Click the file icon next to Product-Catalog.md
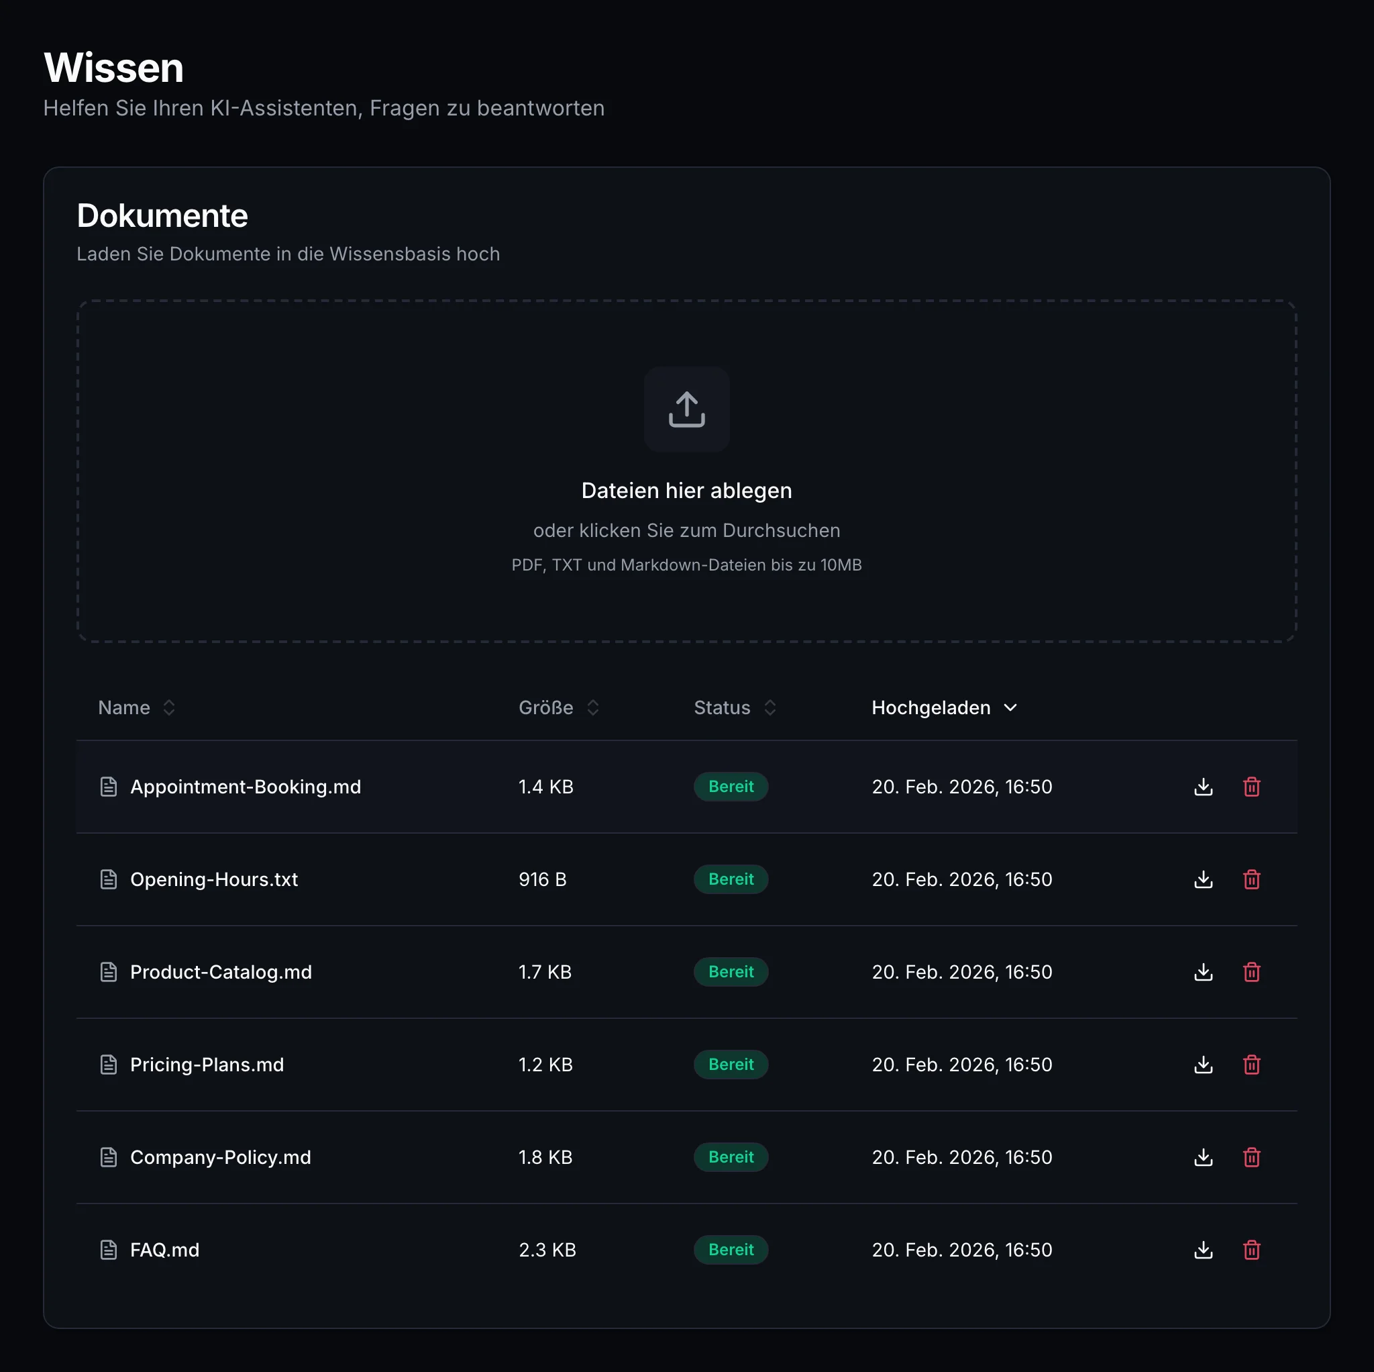This screenshot has width=1374, height=1372. 108,971
